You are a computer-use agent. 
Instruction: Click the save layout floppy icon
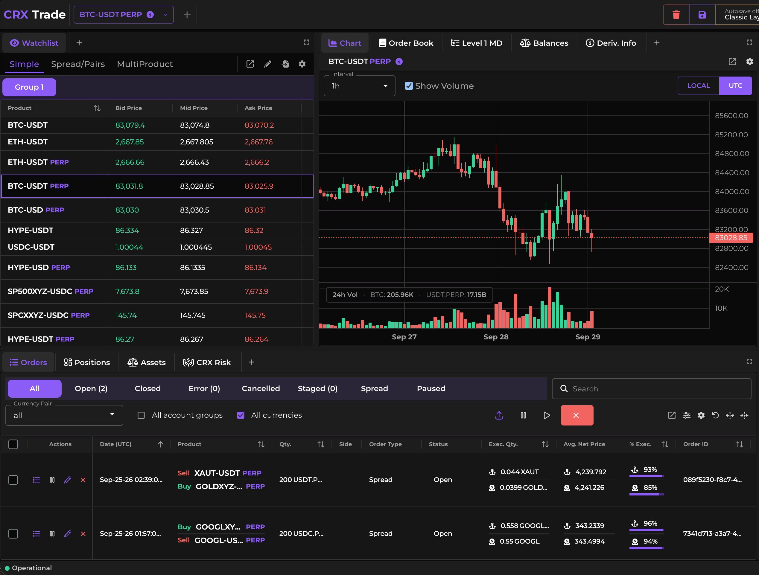[x=702, y=15]
